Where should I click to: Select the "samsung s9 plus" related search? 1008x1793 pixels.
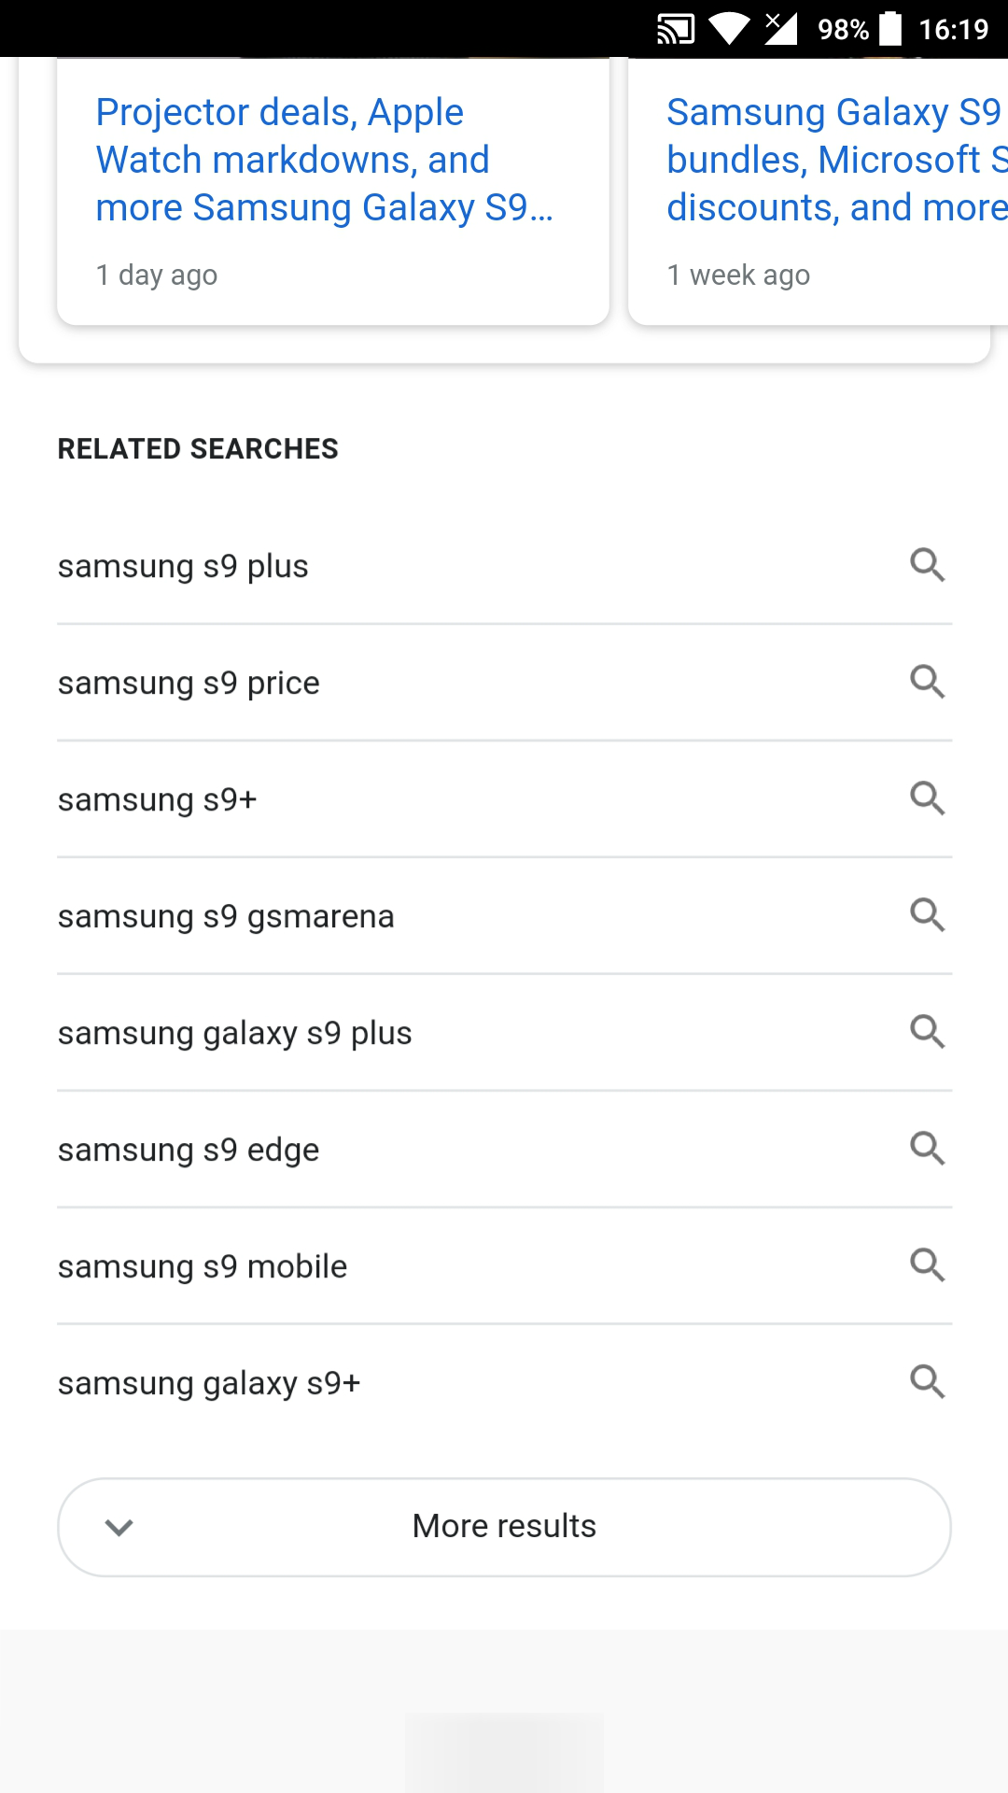(184, 564)
